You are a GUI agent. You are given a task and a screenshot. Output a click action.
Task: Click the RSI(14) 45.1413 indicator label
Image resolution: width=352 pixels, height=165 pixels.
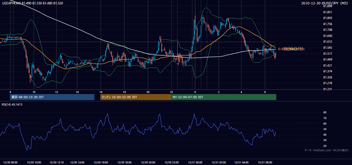click(x=12, y=105)
